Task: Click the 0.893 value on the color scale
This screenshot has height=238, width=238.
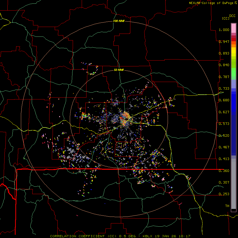Action: click(x=224, y=53)
